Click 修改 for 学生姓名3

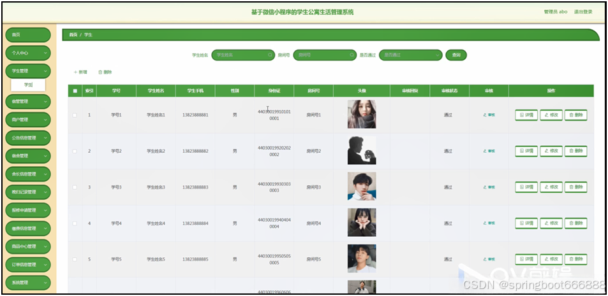(x=551, y=187)
